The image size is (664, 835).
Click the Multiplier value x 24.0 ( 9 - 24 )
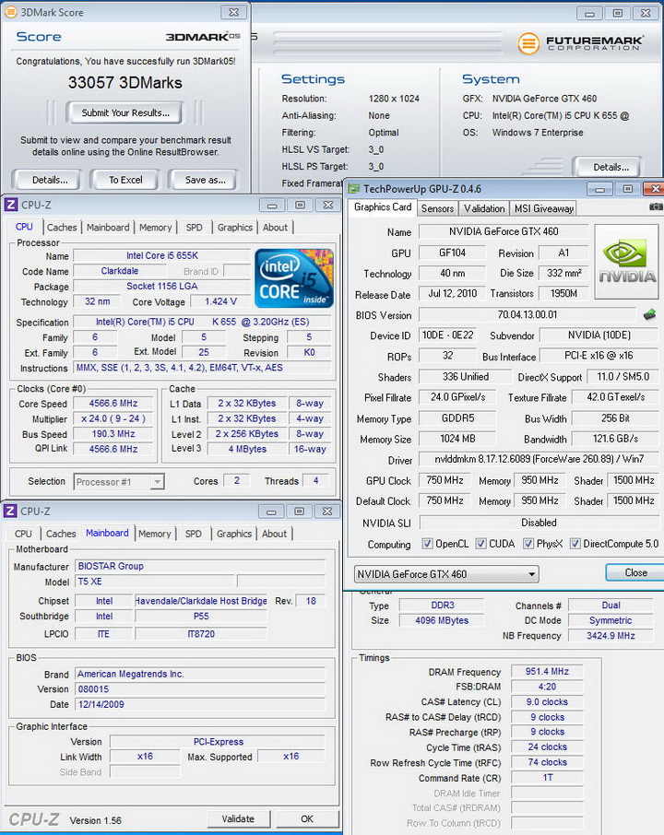tap(113, 419)
